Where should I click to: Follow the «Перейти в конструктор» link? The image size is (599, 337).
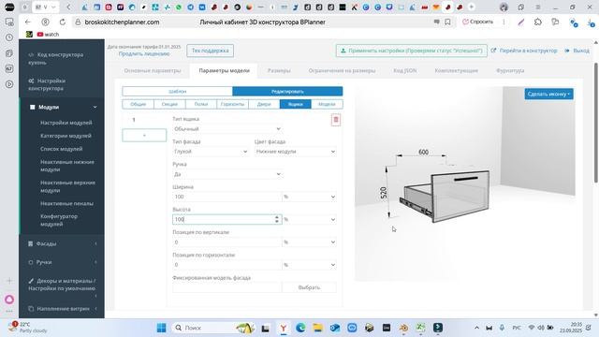(x=524, y=51)
